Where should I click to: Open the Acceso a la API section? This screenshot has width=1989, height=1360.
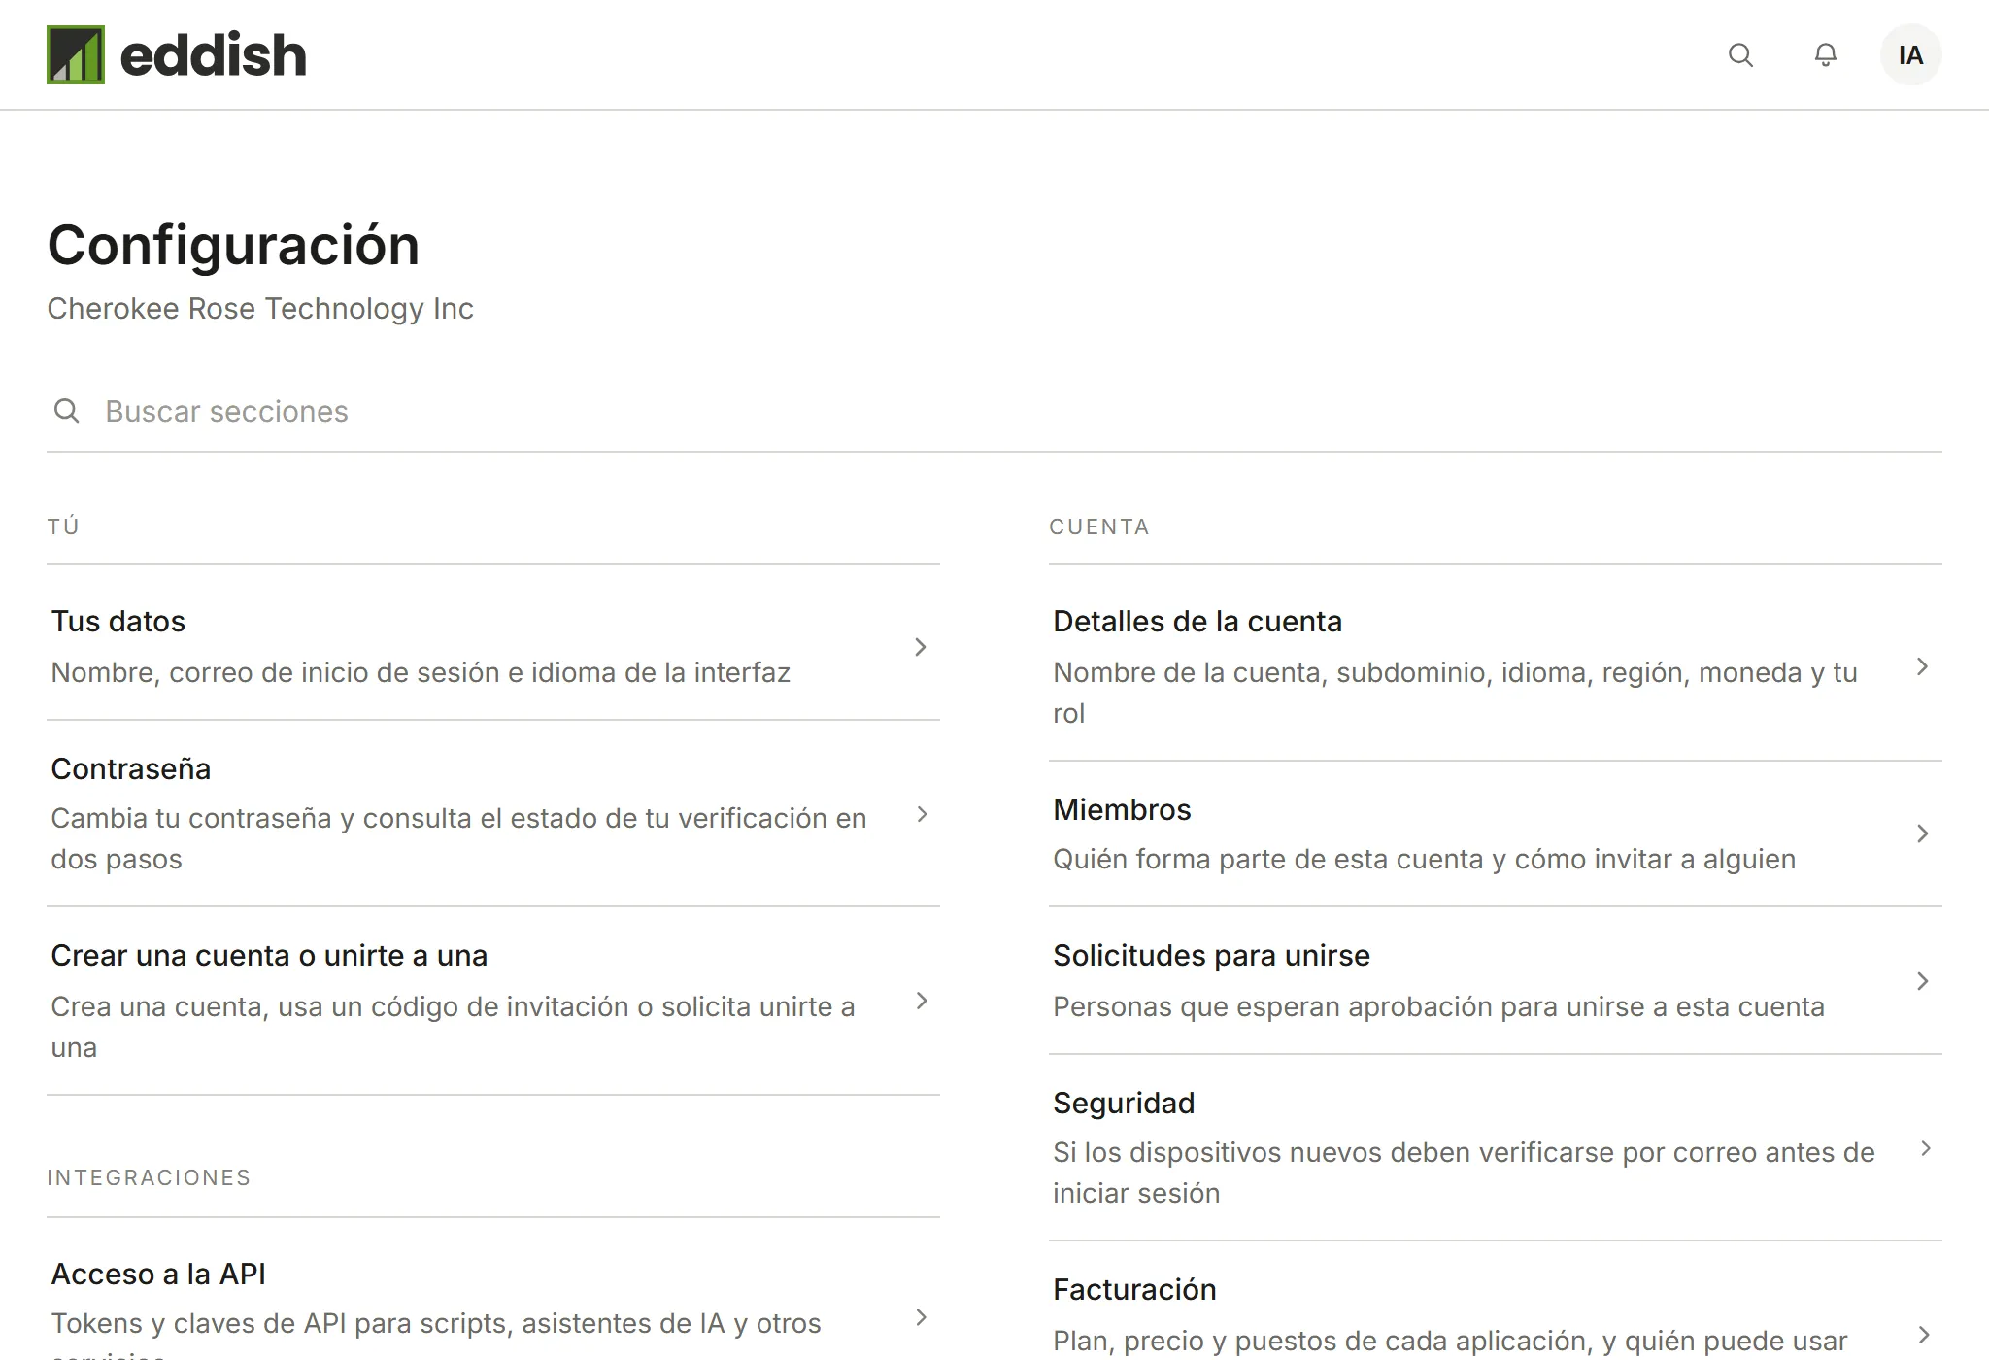(493, 1290)
